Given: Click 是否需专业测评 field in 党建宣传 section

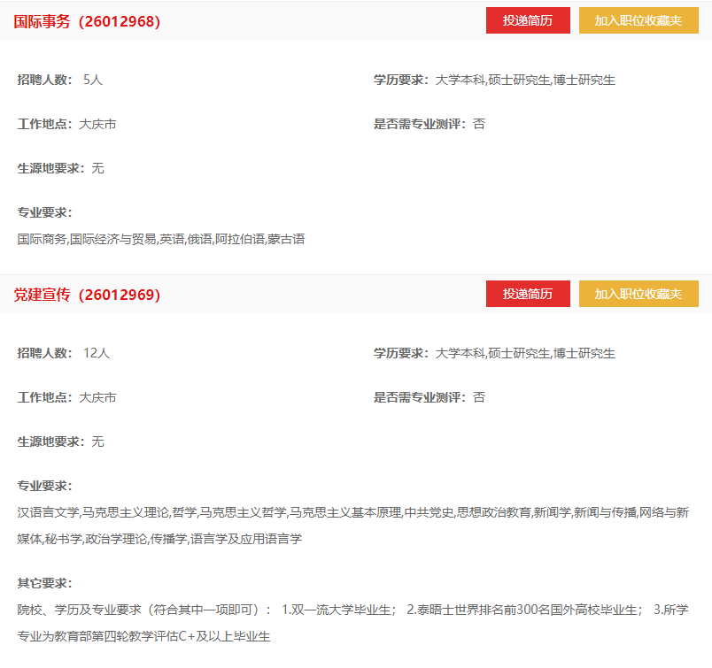Looking at the screenshot, I should pos(430,397).
